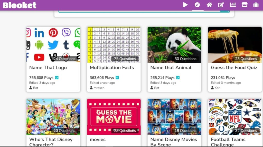The image size is (263, 147).
Task: Click Edited 3 months ago text
Action: click(x=226, y=83)
